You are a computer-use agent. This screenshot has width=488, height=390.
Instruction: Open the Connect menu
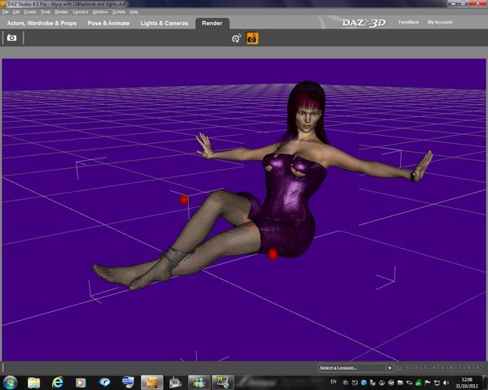click(x=81, y=12)
